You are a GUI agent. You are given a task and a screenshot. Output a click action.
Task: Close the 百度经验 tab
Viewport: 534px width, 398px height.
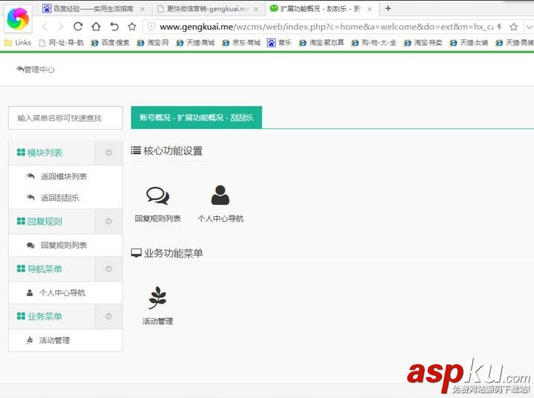[142, 9]
